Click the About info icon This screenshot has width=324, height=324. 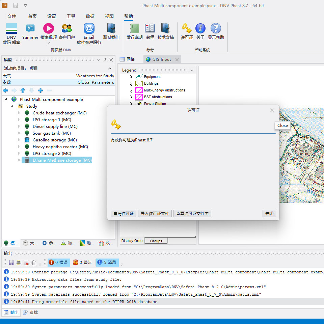click(200, 28)
